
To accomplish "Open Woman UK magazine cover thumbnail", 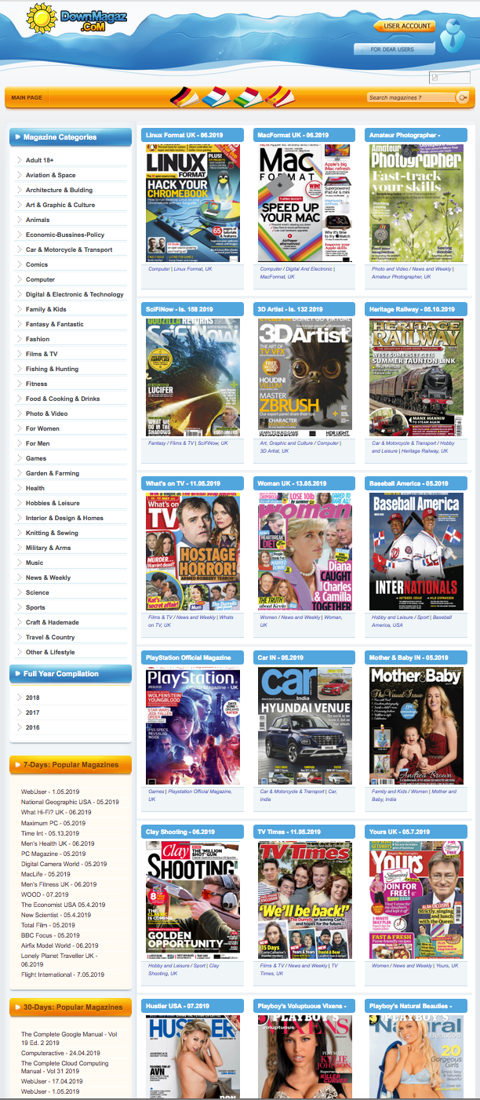I will click(x=305, y=552).
